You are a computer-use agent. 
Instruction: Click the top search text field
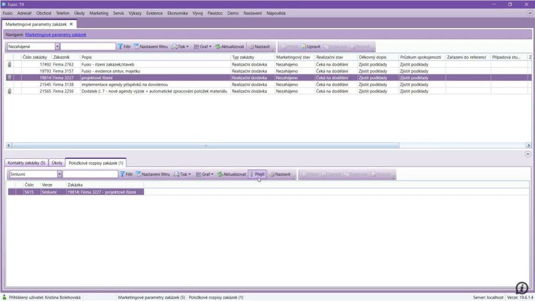click(88, 47)
